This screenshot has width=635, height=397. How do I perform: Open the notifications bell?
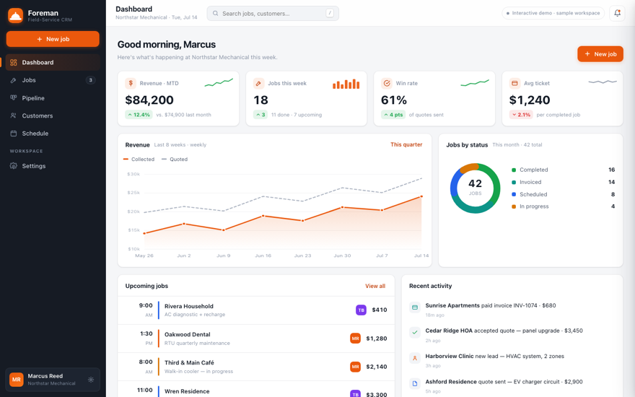[617, 13]
